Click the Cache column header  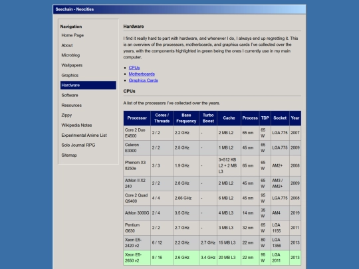click(x=229, y=118)
